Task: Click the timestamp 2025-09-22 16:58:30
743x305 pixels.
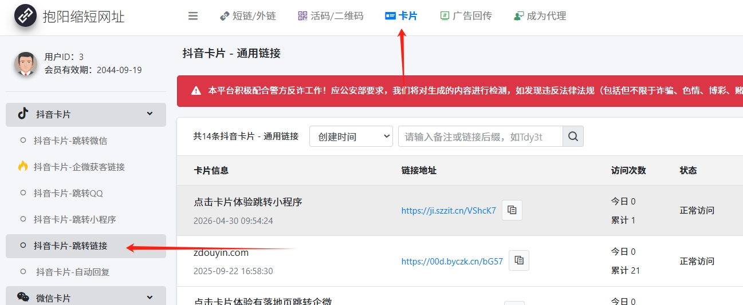Action: (x=233, y=271)
